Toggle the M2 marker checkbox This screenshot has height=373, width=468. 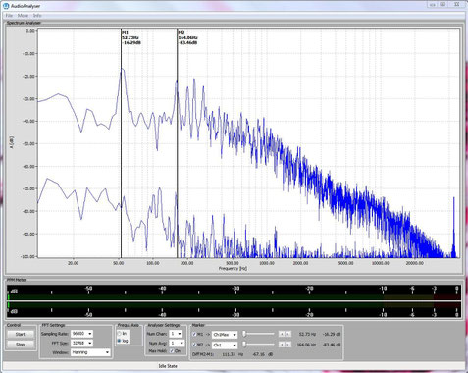click(x=195, y=345)
